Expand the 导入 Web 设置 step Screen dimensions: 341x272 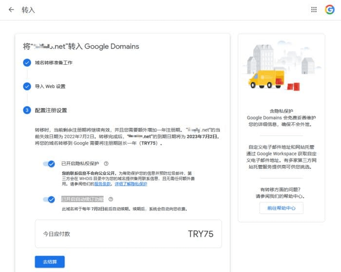coord(50,87)
